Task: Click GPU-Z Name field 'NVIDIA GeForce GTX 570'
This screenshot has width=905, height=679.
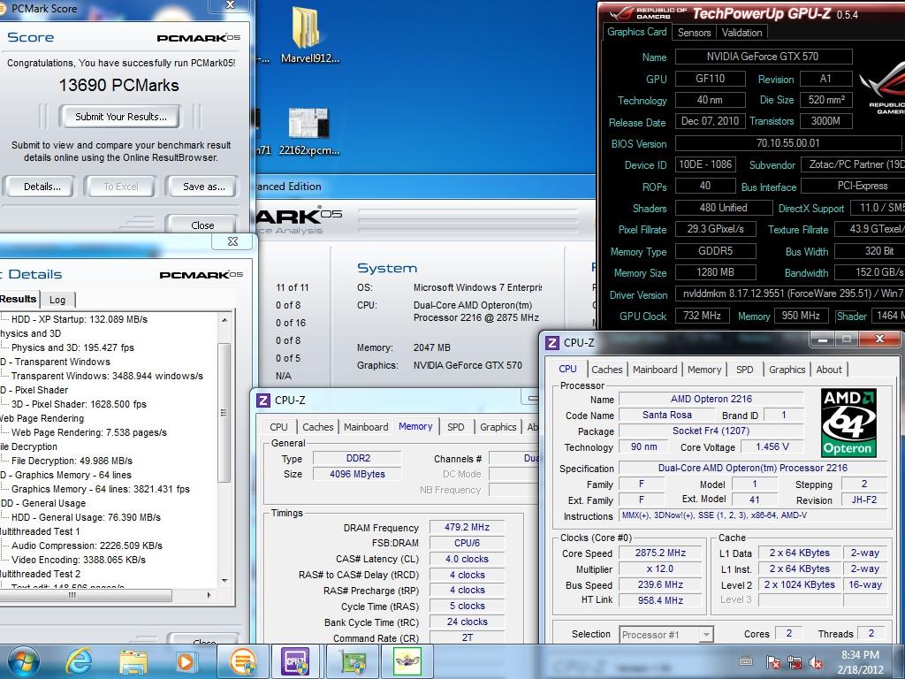Action: point(764,57)
